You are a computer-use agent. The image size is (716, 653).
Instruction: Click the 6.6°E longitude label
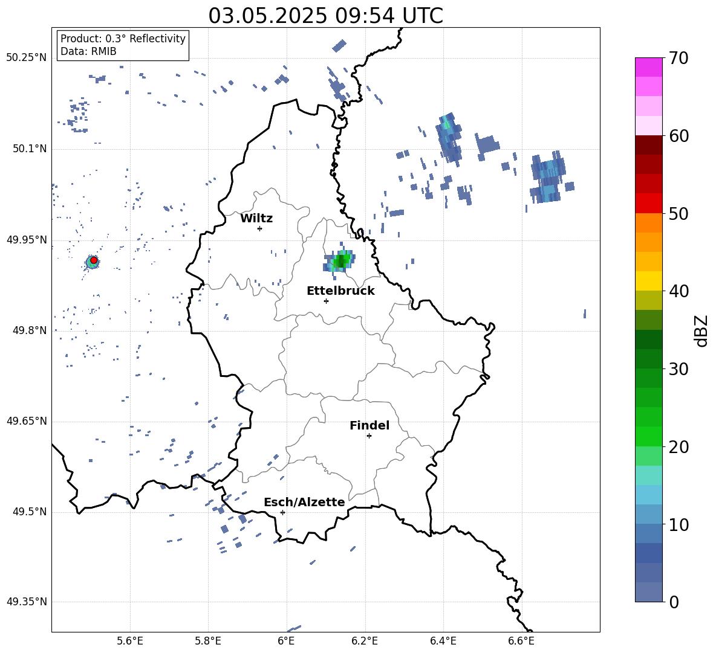click(x=521, y=641)
